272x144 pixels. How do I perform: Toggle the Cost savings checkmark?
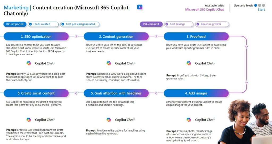pyautogui.click(x=167, y=24)
